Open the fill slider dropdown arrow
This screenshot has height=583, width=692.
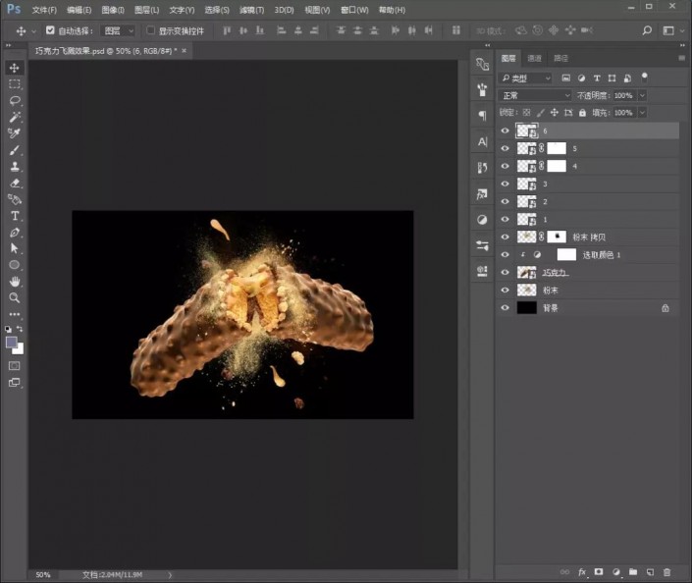642,113
